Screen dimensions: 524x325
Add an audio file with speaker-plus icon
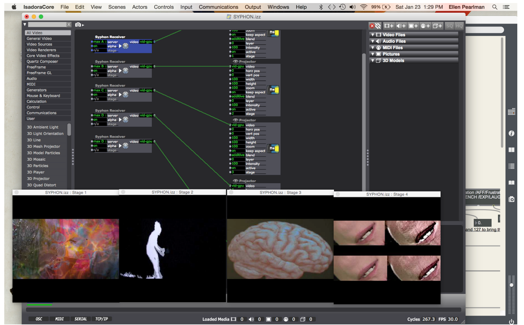click(x=401, y=26)
